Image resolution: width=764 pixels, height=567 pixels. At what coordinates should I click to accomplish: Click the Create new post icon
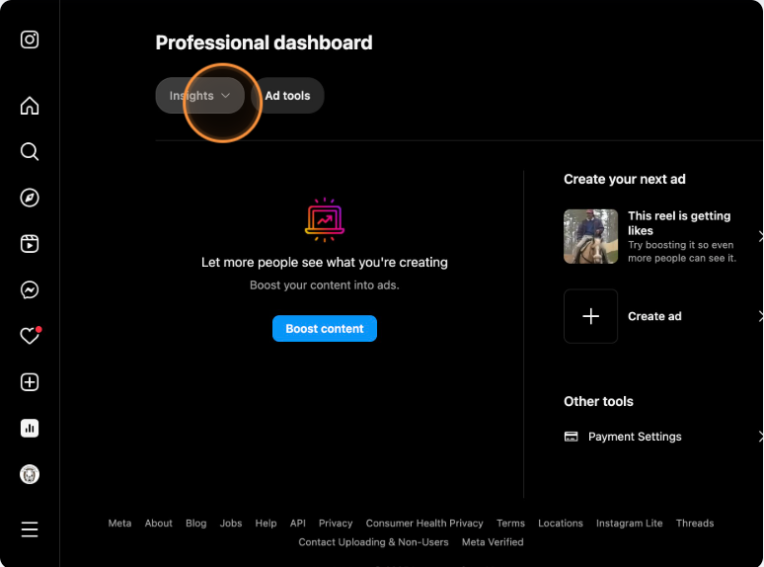(30, 382)
